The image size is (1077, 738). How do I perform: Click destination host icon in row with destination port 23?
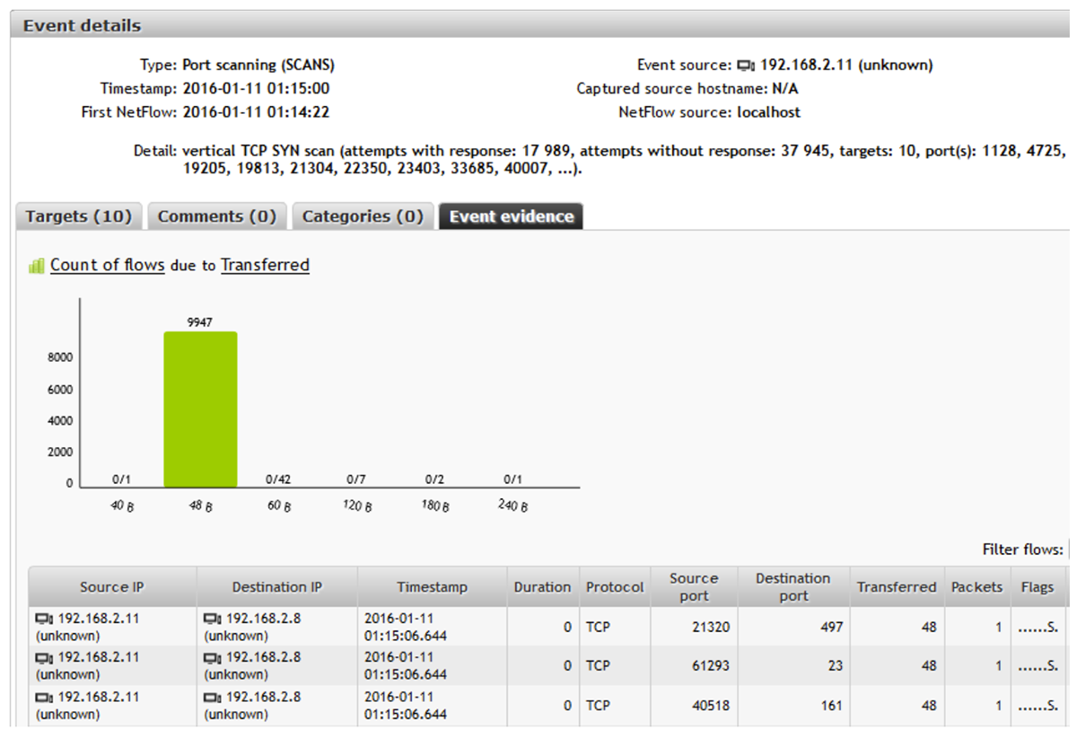[x=213, y=658]
